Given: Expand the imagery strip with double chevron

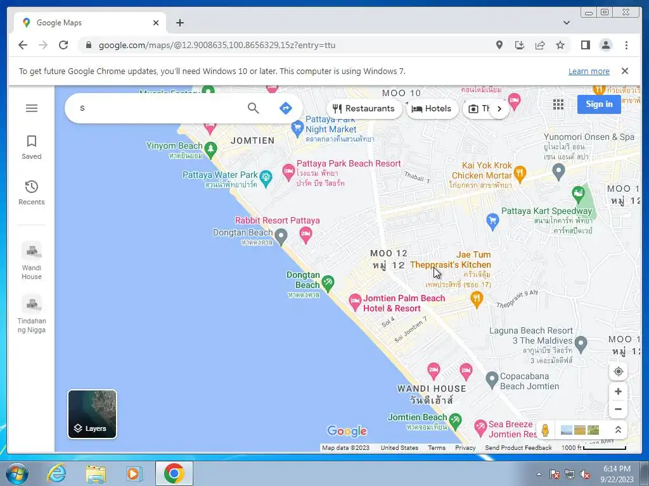Looking at the screenshot, I should (x=617, y=430).
